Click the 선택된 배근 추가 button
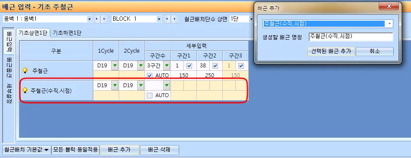 point(331,51)
